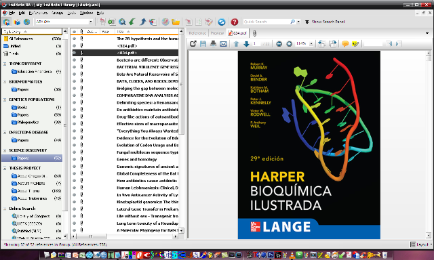
Task: Click the PDF viewer vertical scrollbar
Action: click(x=429, y=144)
